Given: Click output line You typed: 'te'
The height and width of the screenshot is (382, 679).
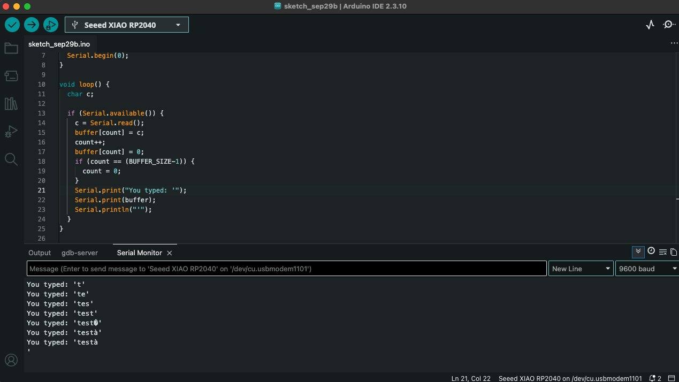Looking at the screenshot, I should click(x=58, y=294).
